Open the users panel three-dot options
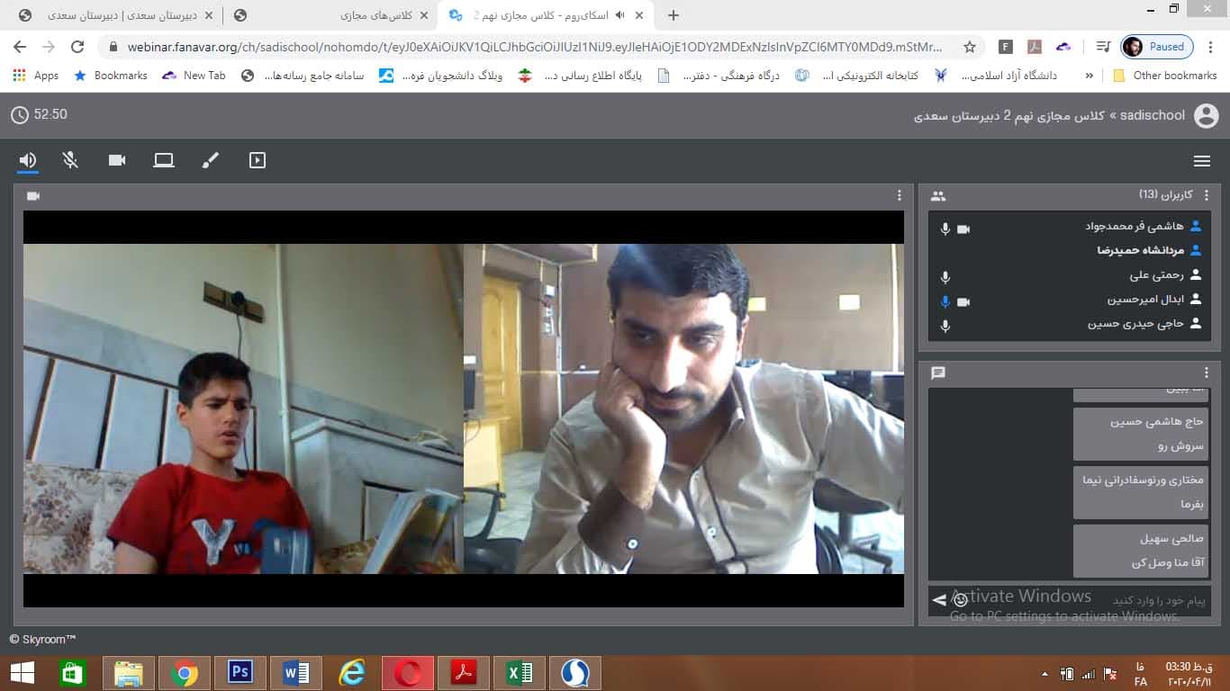 coord(1207,195)
